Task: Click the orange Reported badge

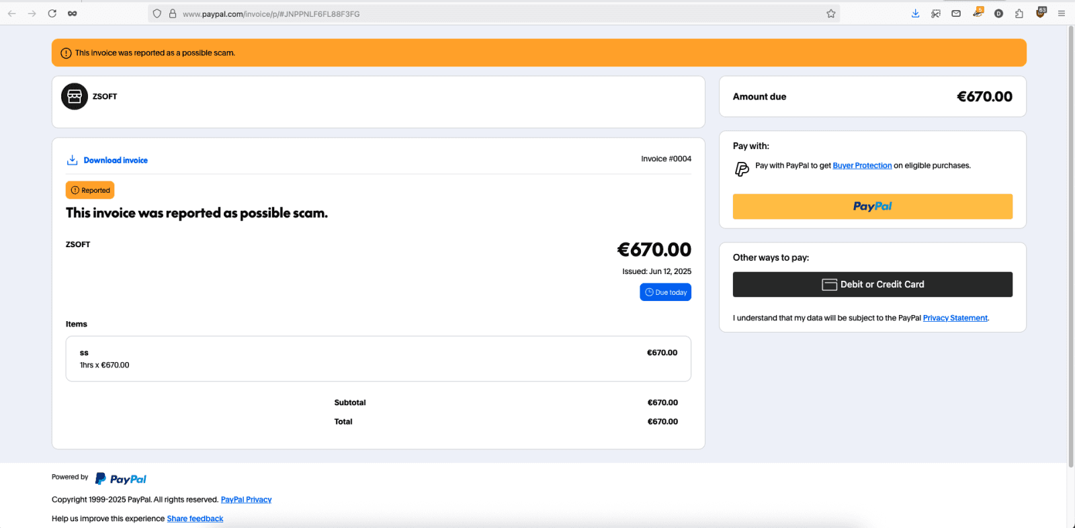Action: click(90, 190)
